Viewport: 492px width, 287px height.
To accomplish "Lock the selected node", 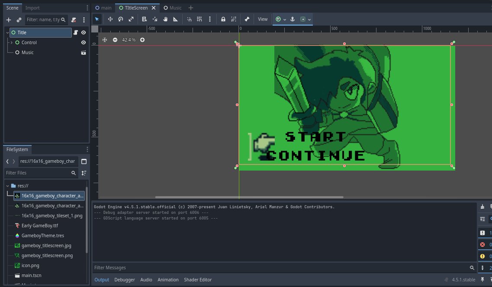I will click(223, 19).
